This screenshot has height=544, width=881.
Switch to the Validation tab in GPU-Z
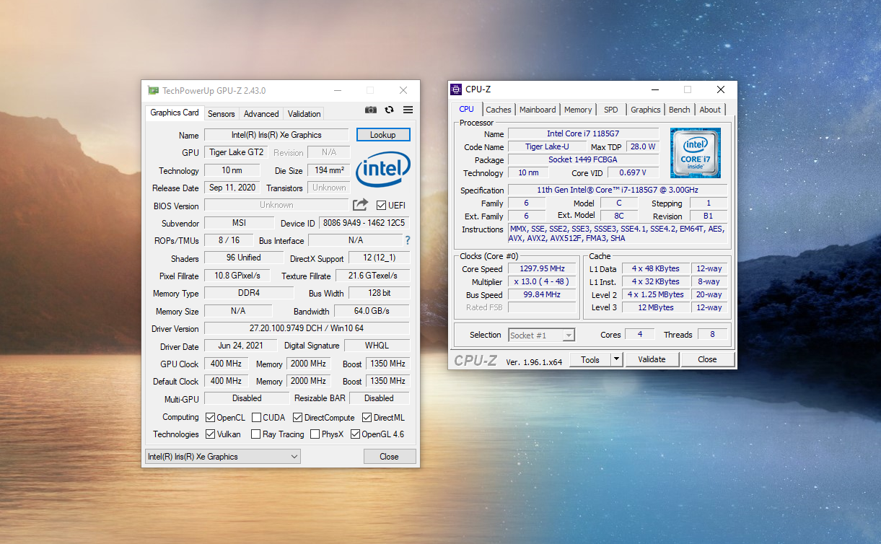304,114
